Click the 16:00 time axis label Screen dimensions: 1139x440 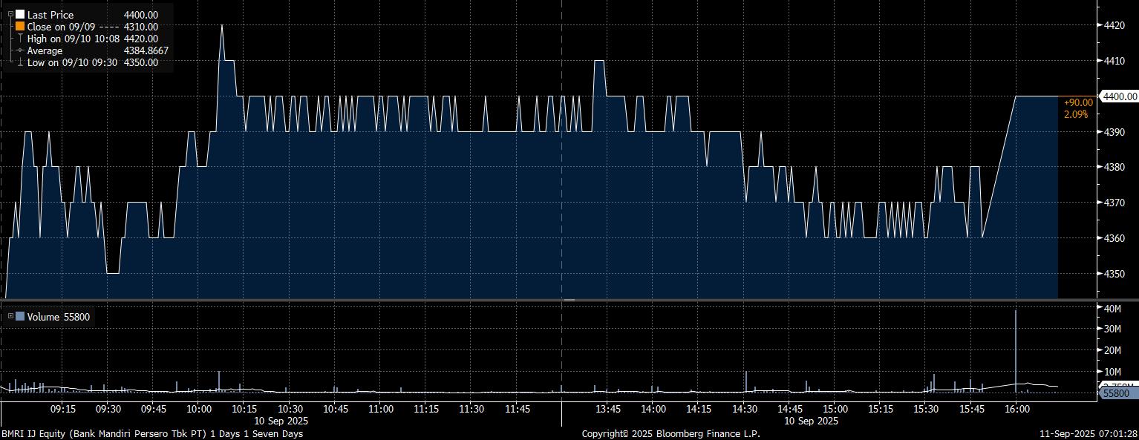1016,409
